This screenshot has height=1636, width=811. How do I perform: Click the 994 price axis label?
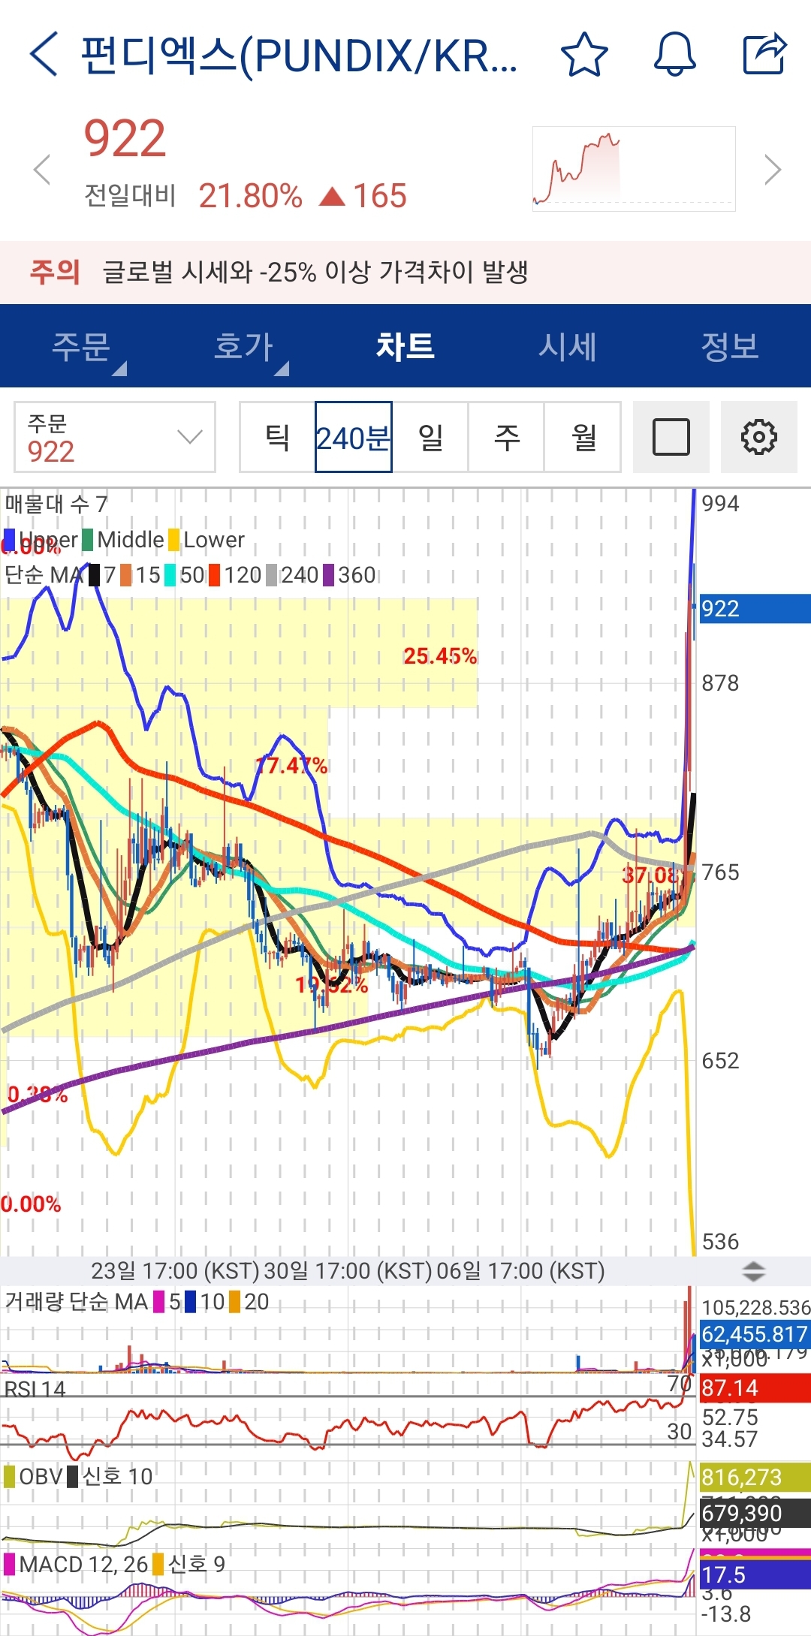(x=720, y=503)
